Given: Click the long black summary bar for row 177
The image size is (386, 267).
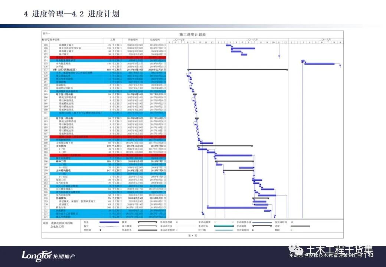Looking at the screenshot, I should 238,70.
